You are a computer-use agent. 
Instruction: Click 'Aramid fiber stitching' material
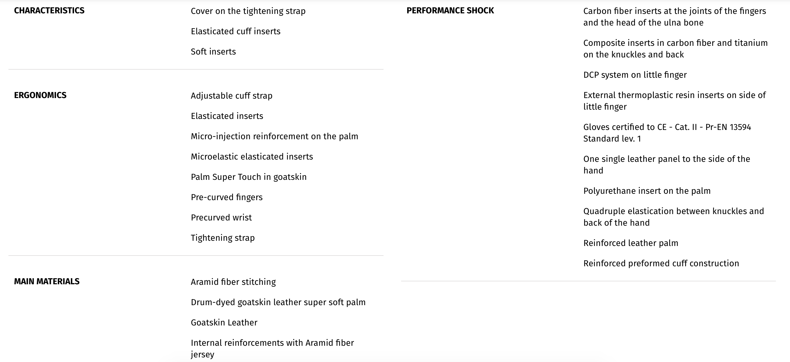[x=234, y=282]
